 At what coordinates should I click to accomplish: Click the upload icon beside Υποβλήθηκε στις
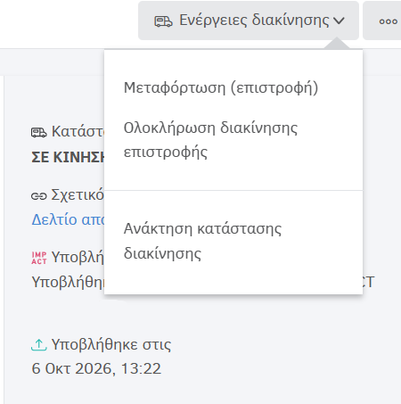[x=39, y=345]
